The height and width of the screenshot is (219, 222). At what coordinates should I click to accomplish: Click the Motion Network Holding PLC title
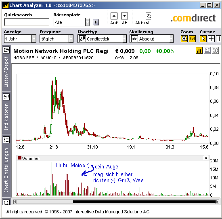point(61,51)
